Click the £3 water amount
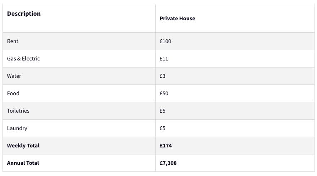The image size is (317, 176). click(x=163, y=76)
